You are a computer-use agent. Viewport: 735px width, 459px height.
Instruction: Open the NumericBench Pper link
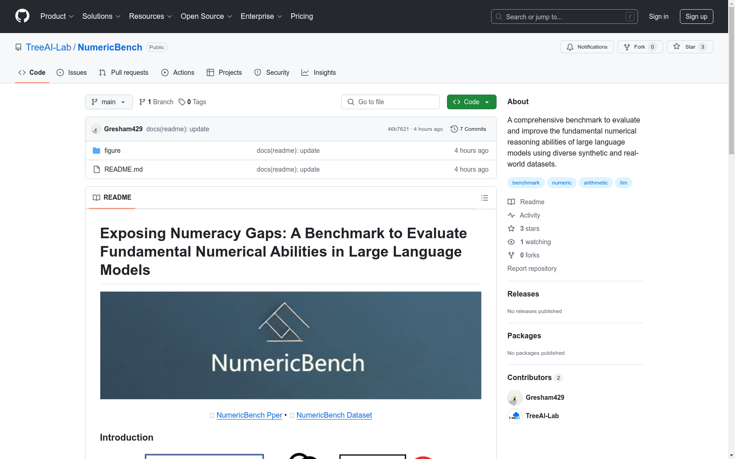(249, 415)
